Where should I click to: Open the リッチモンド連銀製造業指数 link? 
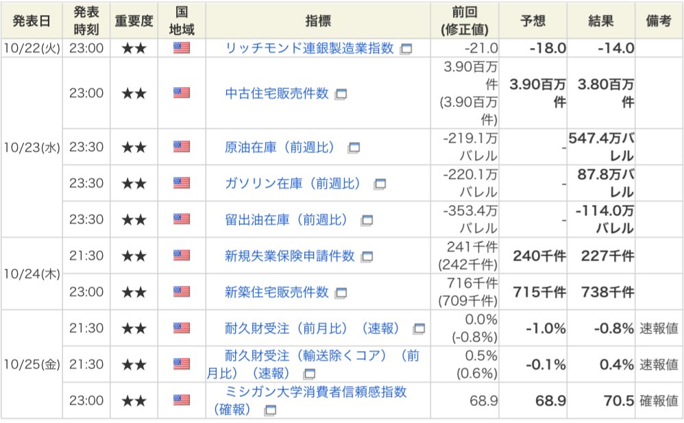[309, 48]
